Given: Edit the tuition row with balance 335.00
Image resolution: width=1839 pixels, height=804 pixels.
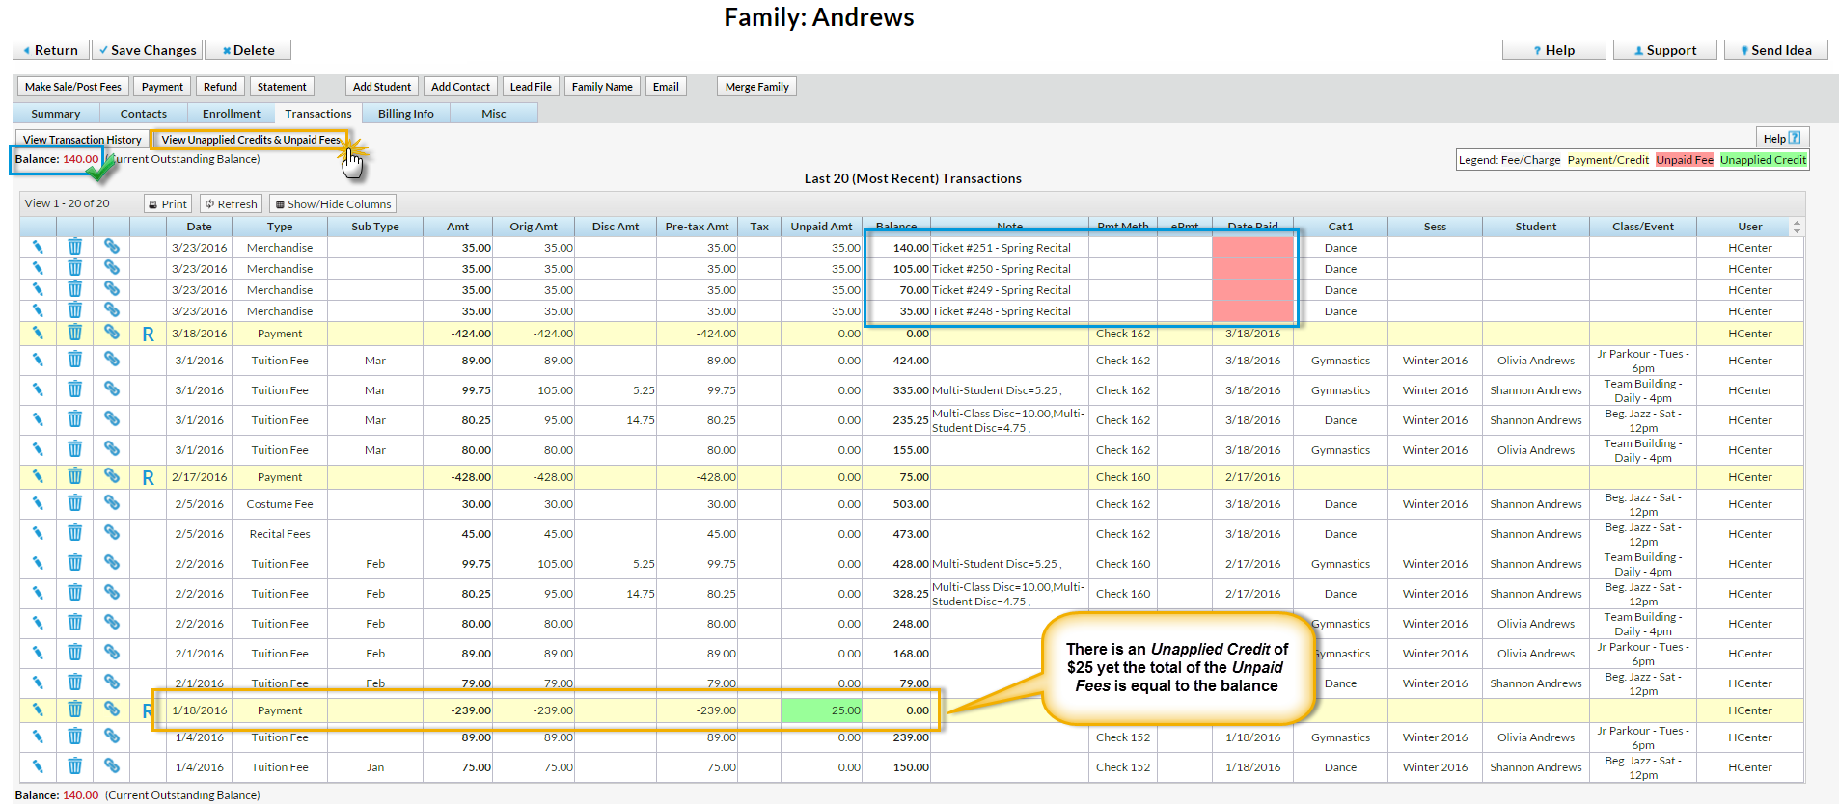Looking at the screenshot, I should point(38,389).
